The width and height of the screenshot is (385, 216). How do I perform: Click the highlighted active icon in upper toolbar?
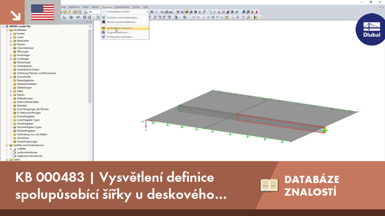[x=186, y=12]
